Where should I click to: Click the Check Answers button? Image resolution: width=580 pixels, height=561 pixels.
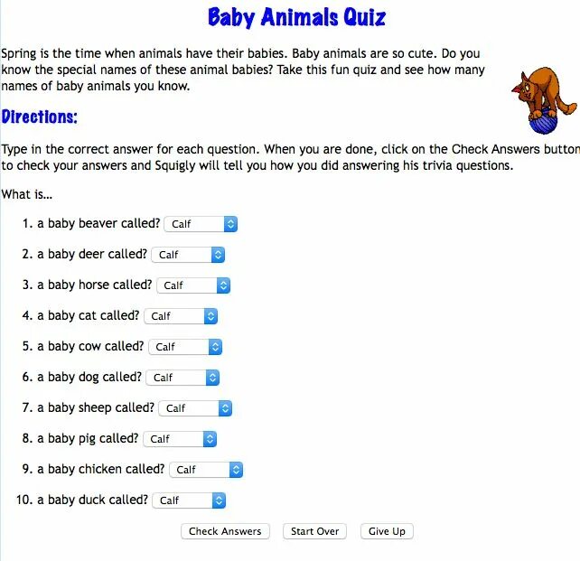pyautogui.click(x=225, y=531)
